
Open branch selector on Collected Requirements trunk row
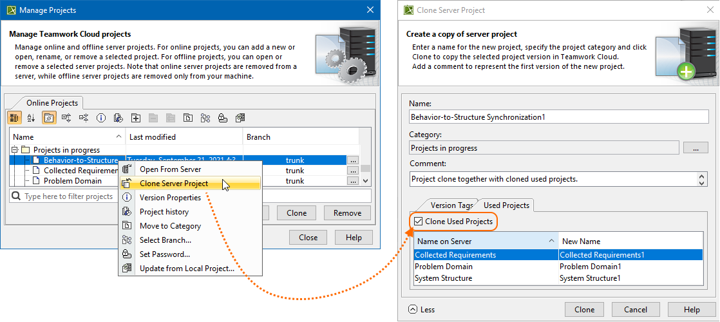click(x=353, y=171)
